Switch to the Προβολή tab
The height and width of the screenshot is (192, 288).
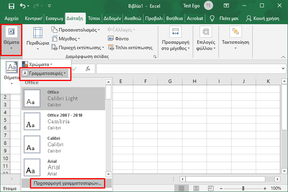(x=154, y=18)
